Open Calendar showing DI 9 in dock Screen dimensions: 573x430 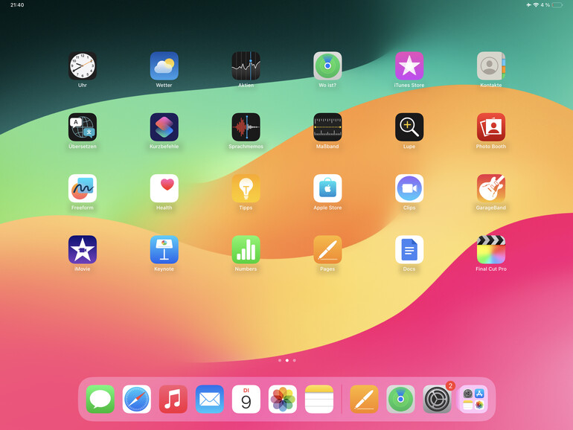(x=246, y=399)
